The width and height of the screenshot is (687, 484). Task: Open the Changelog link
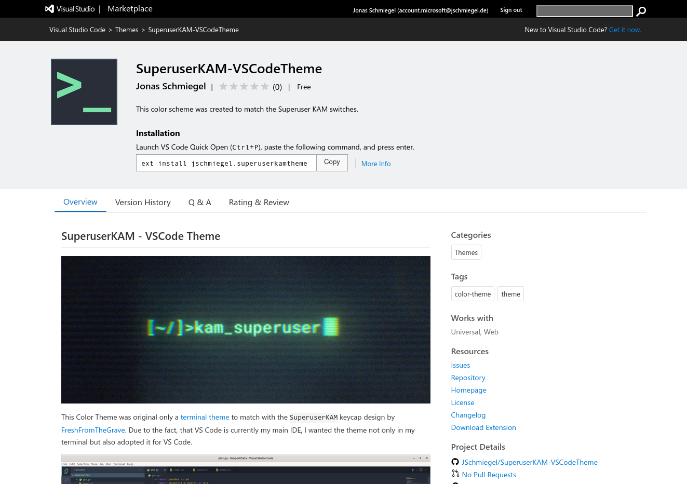click(468, 415)
